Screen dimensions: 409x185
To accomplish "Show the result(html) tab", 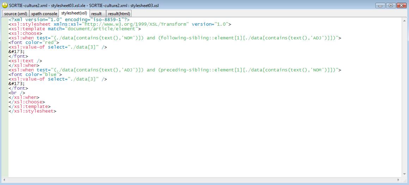I will click(119, 13).
